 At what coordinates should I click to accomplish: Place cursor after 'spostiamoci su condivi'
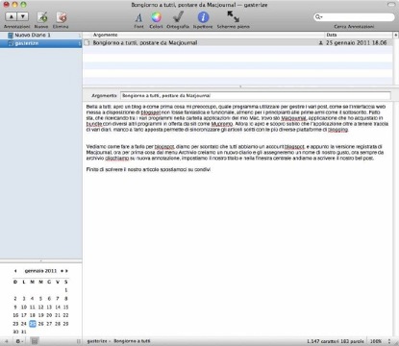(211, 169)
